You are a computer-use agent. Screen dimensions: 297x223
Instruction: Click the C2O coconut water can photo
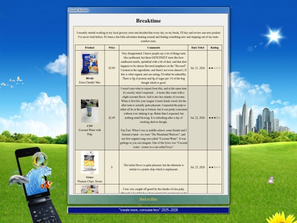pyautogui.click(x=90, y=111)
